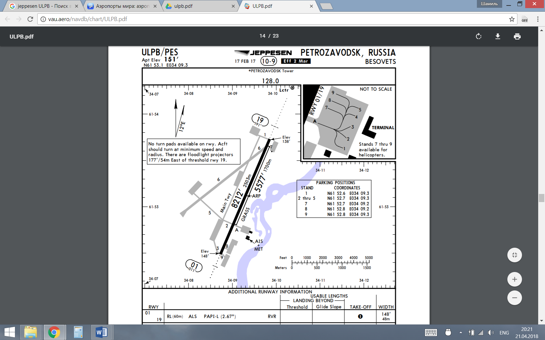The height and width of the screenshot is (340, 545).
Task: Print the PDF document
Action: tap(517, 36)
